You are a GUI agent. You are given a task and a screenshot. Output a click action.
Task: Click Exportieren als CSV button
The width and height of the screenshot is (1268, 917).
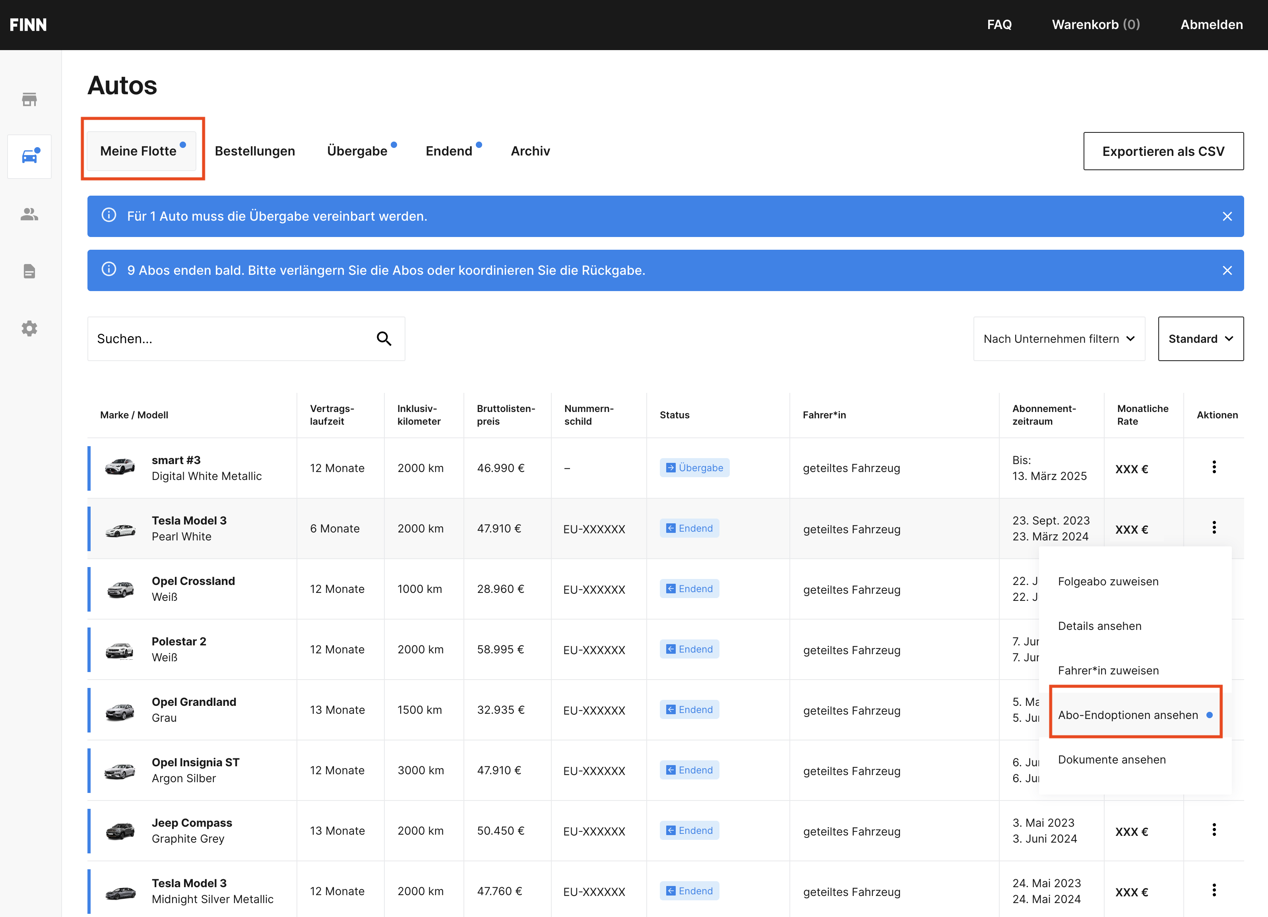pos(1163,151)
